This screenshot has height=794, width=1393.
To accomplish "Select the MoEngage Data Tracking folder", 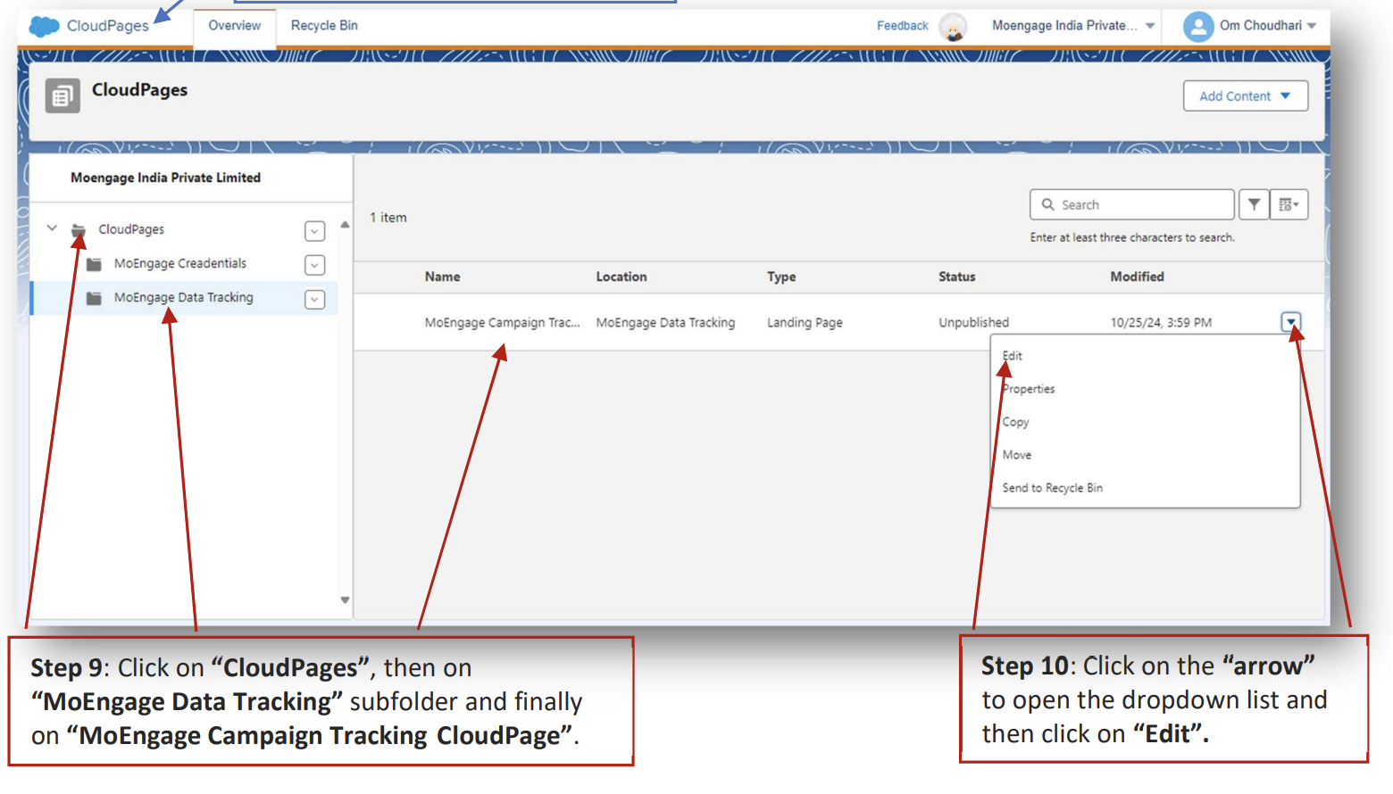I will 184,297.
